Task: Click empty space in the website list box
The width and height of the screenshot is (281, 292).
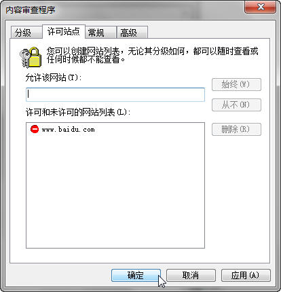Action: click(115, 192)
